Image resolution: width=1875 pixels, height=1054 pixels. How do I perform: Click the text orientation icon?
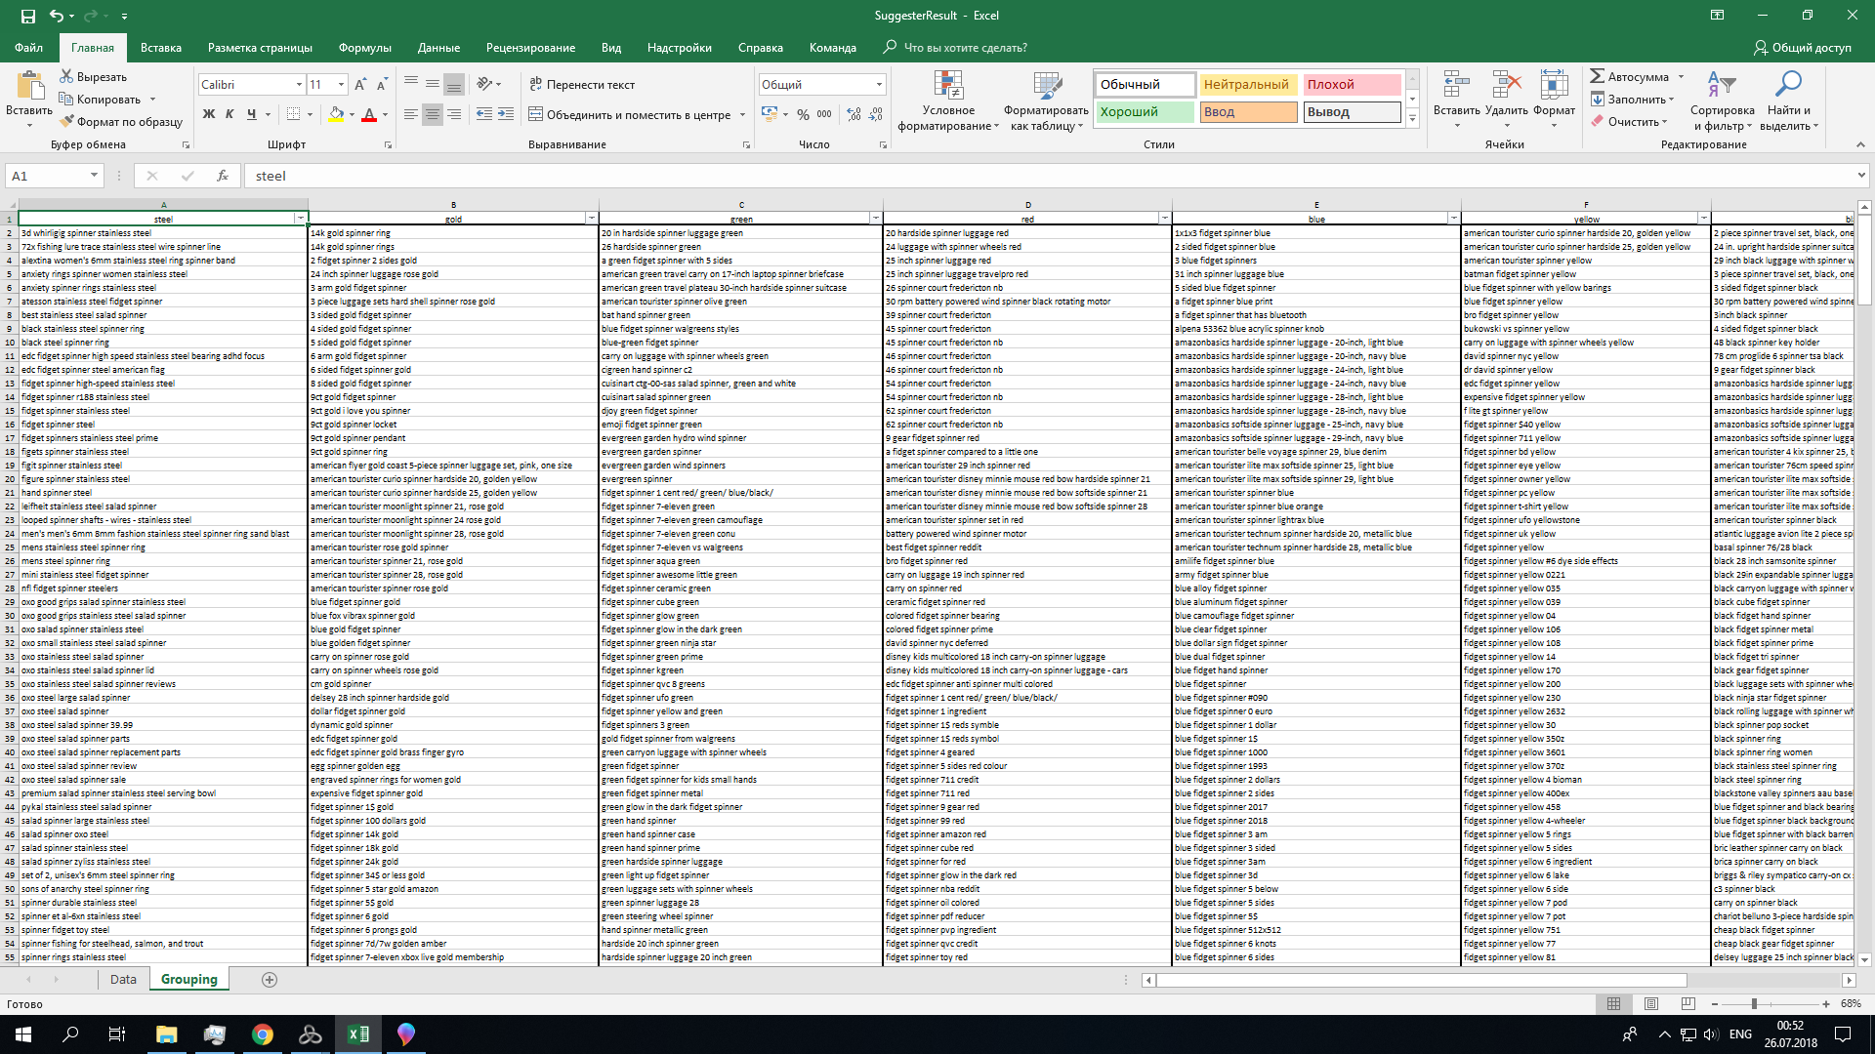point(484,85)
